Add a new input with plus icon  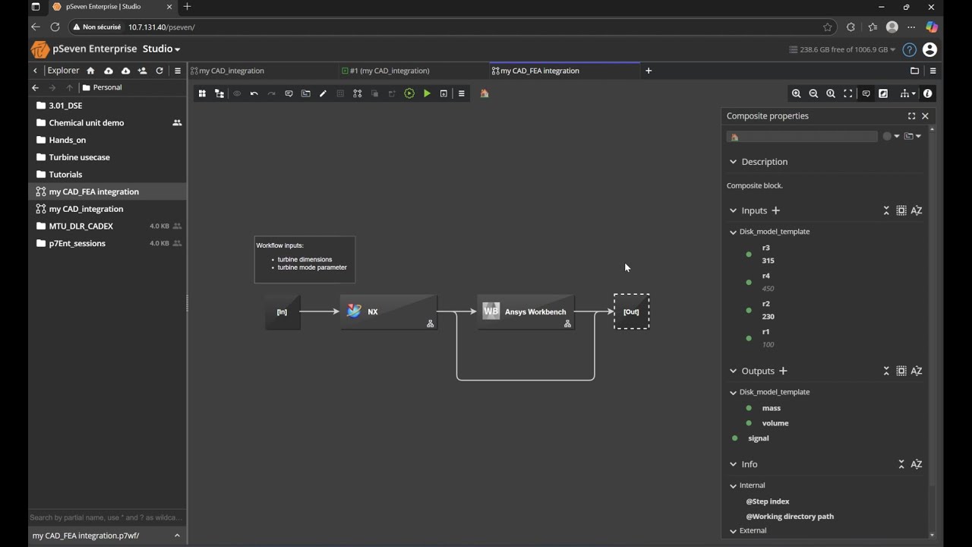pyautogui.click(x=775, y=210)
